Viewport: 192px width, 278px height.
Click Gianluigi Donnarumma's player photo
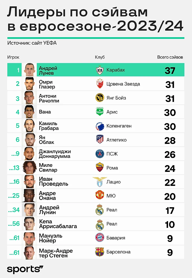pos(29,154)
